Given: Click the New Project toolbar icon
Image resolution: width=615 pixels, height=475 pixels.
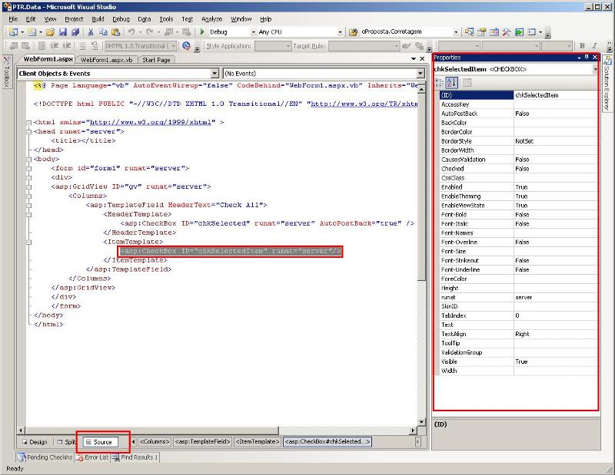Looking at the screenshot, I should click(13, 32).
